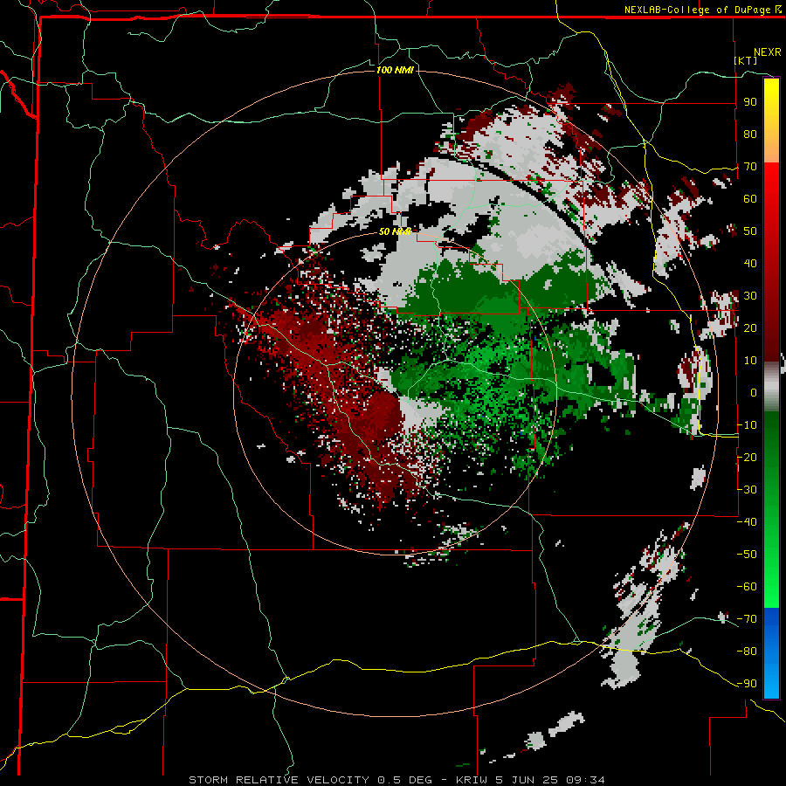Image resolution: width=786 pixels, height=786 pixels.
Task: Click the positive 30 value on the velocity scale
Action: (750, 296)
